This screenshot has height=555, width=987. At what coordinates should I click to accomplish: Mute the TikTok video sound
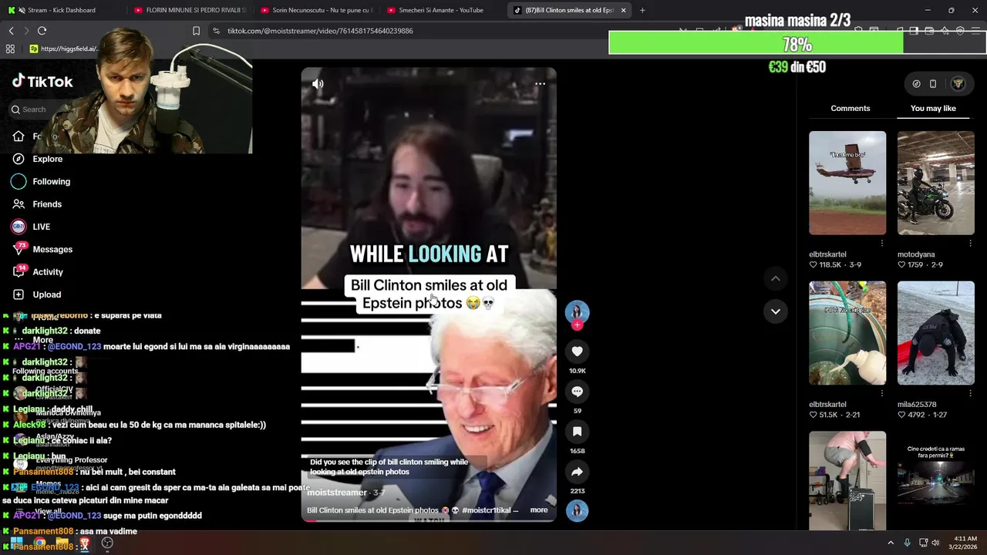pos(318,84)
